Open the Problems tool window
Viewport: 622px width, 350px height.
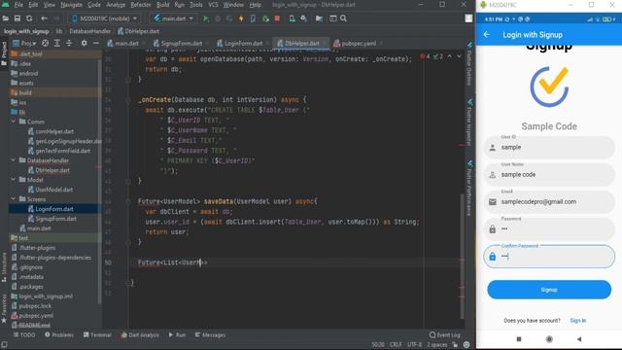(59, 334)
